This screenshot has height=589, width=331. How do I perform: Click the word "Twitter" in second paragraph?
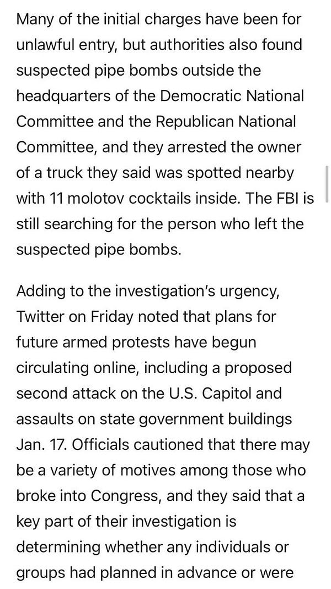point(37,317)
